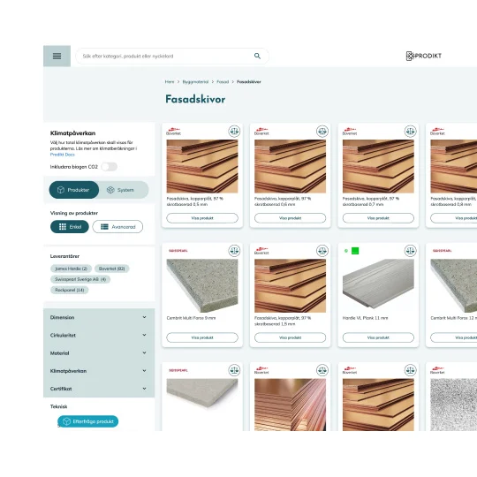
Task: Expand the Certifikat filter
Action: 99,389
